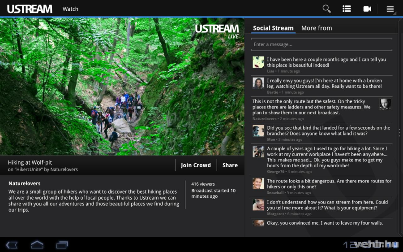Tap Lisa's avatar in the stream

258,62
